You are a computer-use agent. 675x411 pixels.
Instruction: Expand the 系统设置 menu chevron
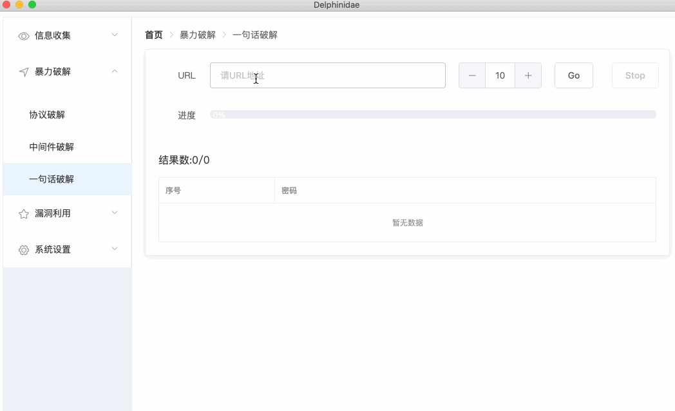(x=115, y=249)
